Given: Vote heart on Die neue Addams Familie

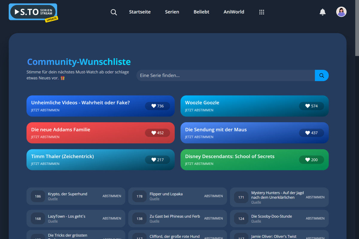Looking at the screenshot, I should tap(157, 133).
